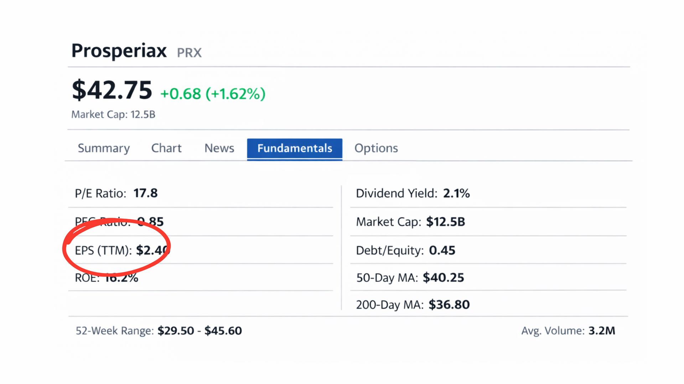Select the P/E Ratio 17.8 row

pos(116,193)
